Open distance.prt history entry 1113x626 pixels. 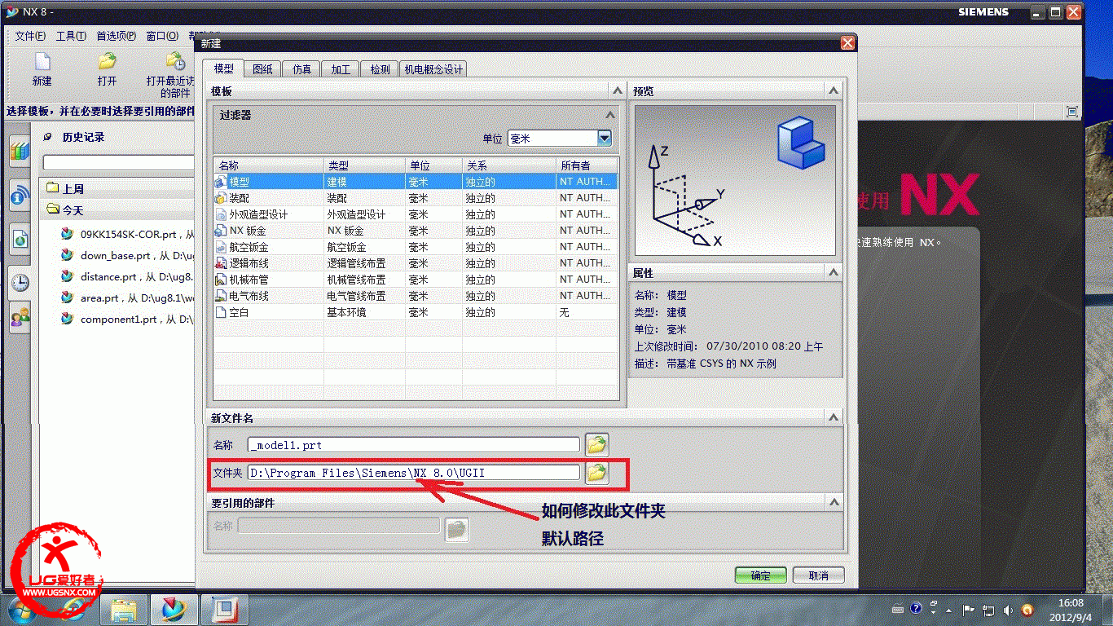point(128,276)
